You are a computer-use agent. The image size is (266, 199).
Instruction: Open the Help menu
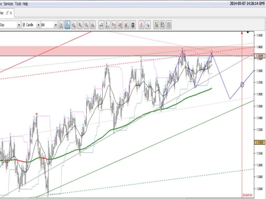tap(26, 4)
